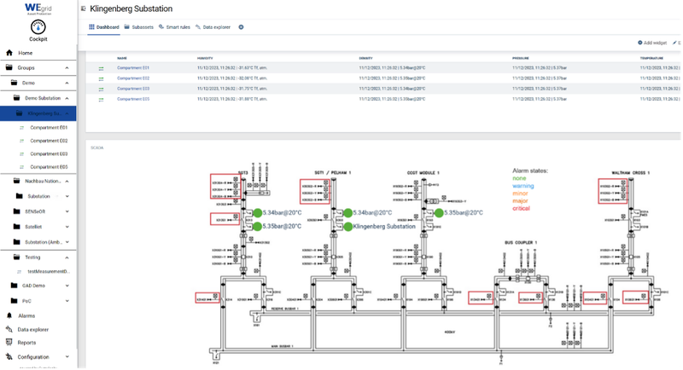
Task: Click the PRESSURE column header
Action: (521, 58)
